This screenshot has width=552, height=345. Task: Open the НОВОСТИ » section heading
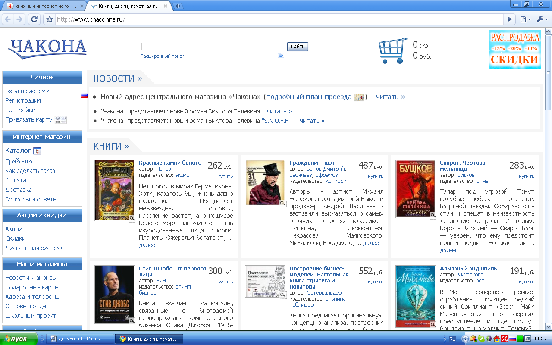coord(118,78)
